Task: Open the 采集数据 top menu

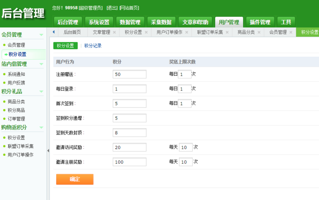Action: 161,22
